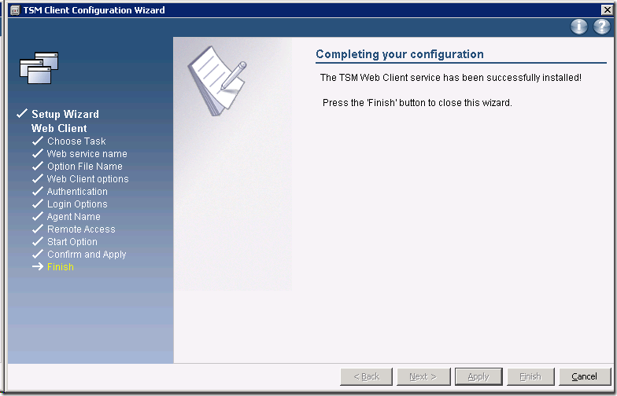617x396 pixels.
Task: Click the stacked windows wizard icon
Action: click(x=39, y=68)
